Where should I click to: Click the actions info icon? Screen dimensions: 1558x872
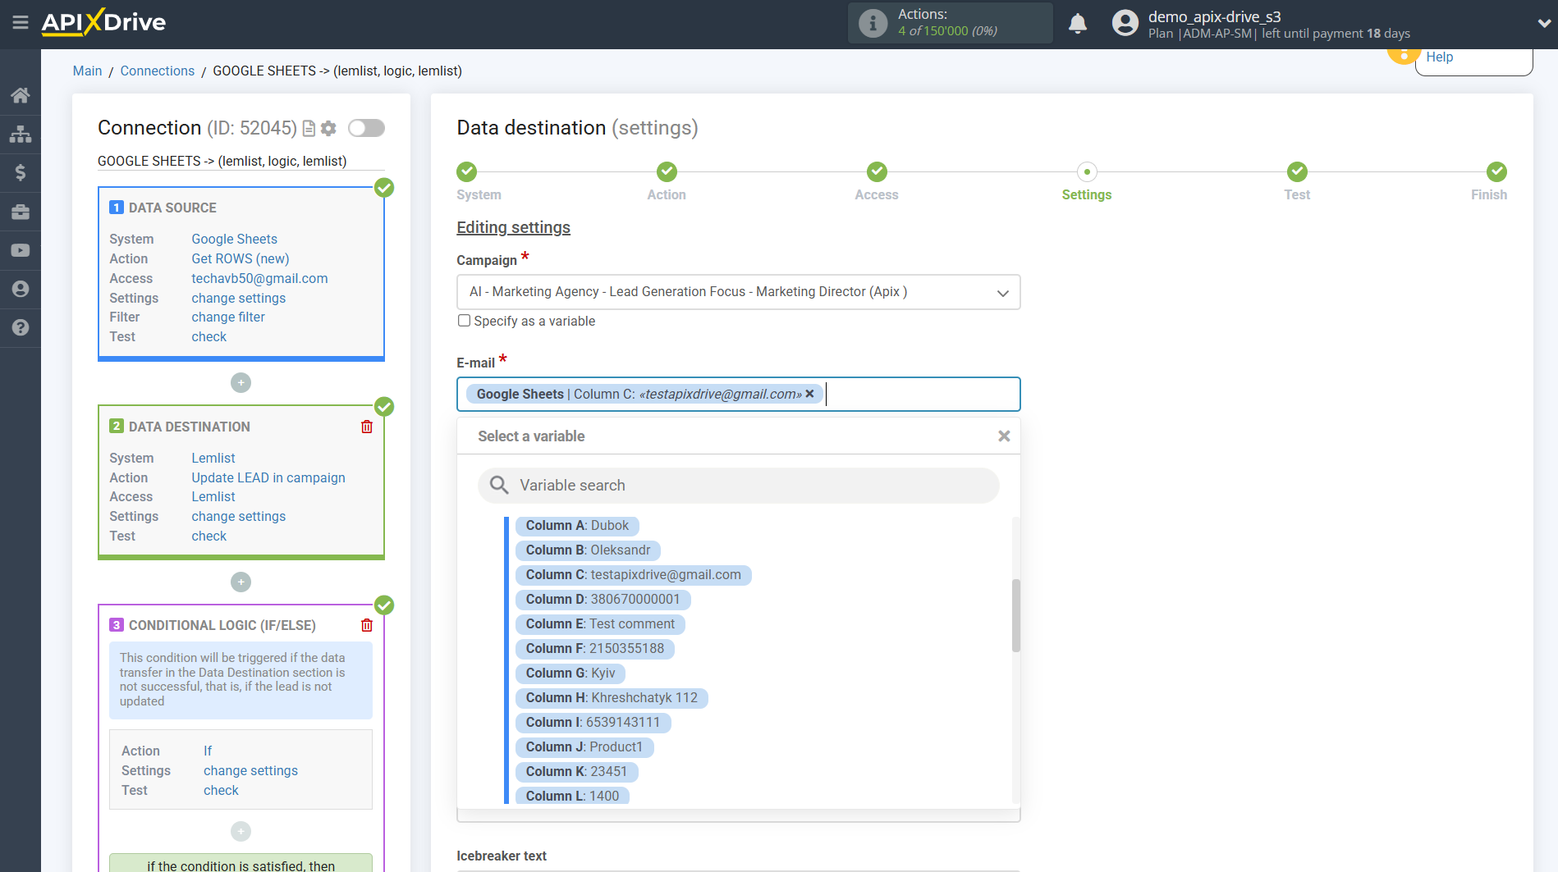coord(873,23)
